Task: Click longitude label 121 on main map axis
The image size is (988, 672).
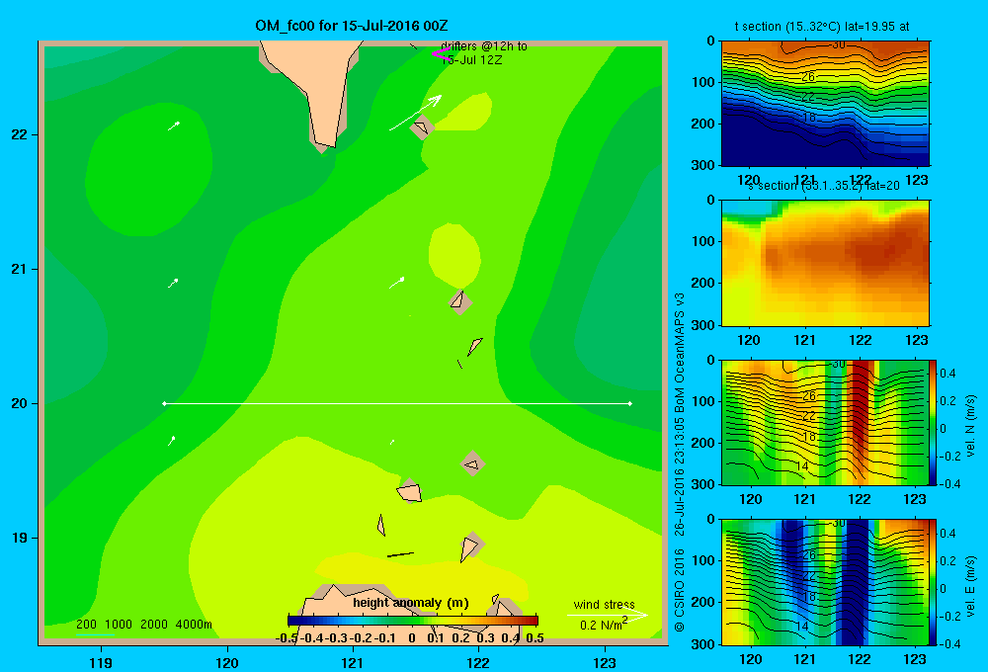Action: click(x=353, y=662)
